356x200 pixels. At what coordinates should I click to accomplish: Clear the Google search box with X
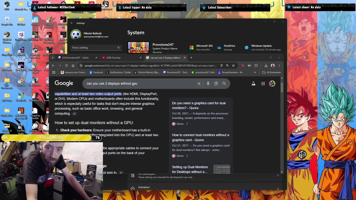point(199,84)
